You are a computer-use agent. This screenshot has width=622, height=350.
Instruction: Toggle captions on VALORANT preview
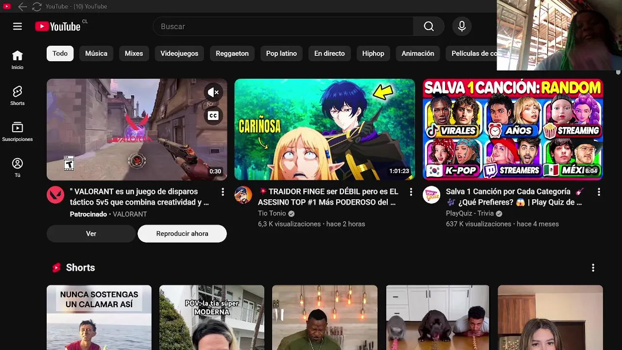click(x=213, y=116)
